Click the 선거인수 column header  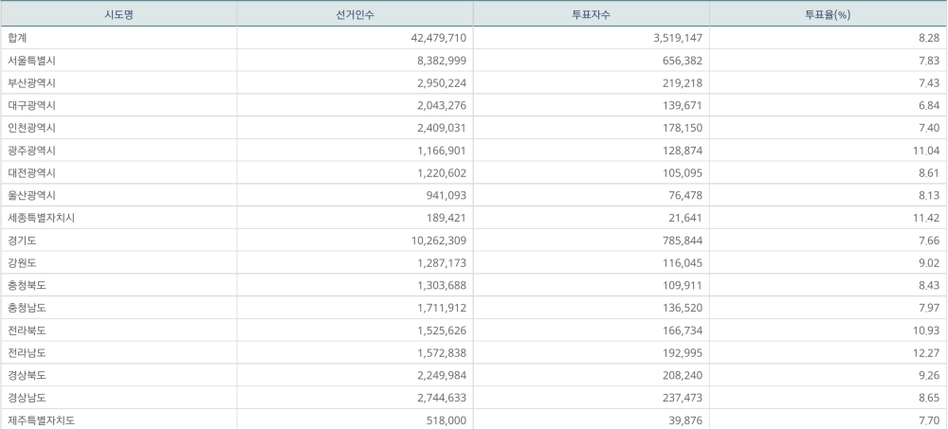354,14
